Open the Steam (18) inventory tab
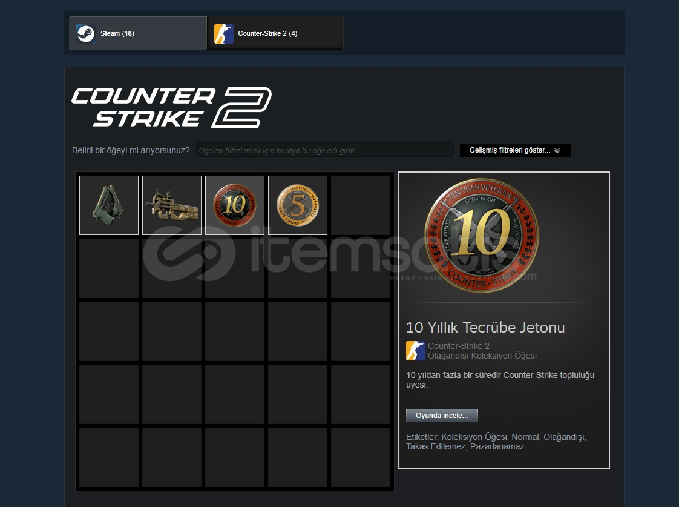Image resolution: width=679 pixels, height=507 pixels. (138, 33)
